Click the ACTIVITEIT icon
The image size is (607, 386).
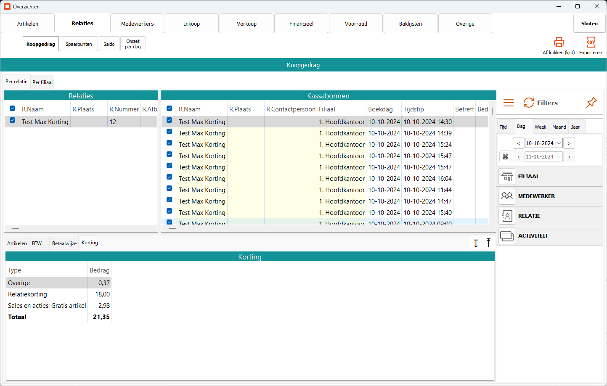pyautogui.click(x=507, y=236)
